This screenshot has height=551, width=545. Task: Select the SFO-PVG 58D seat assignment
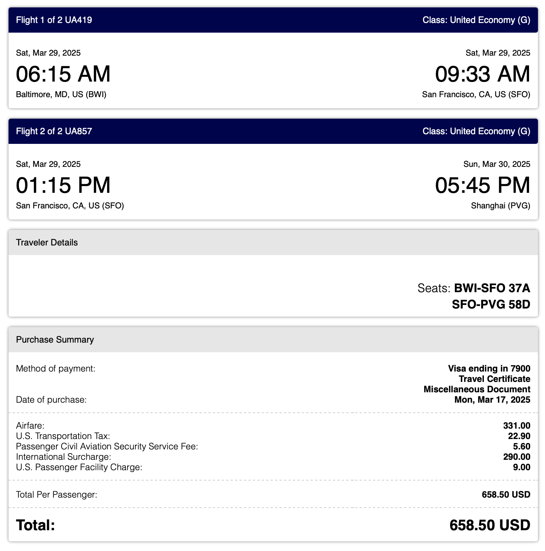pyautogui.click(x=491, y=305)
